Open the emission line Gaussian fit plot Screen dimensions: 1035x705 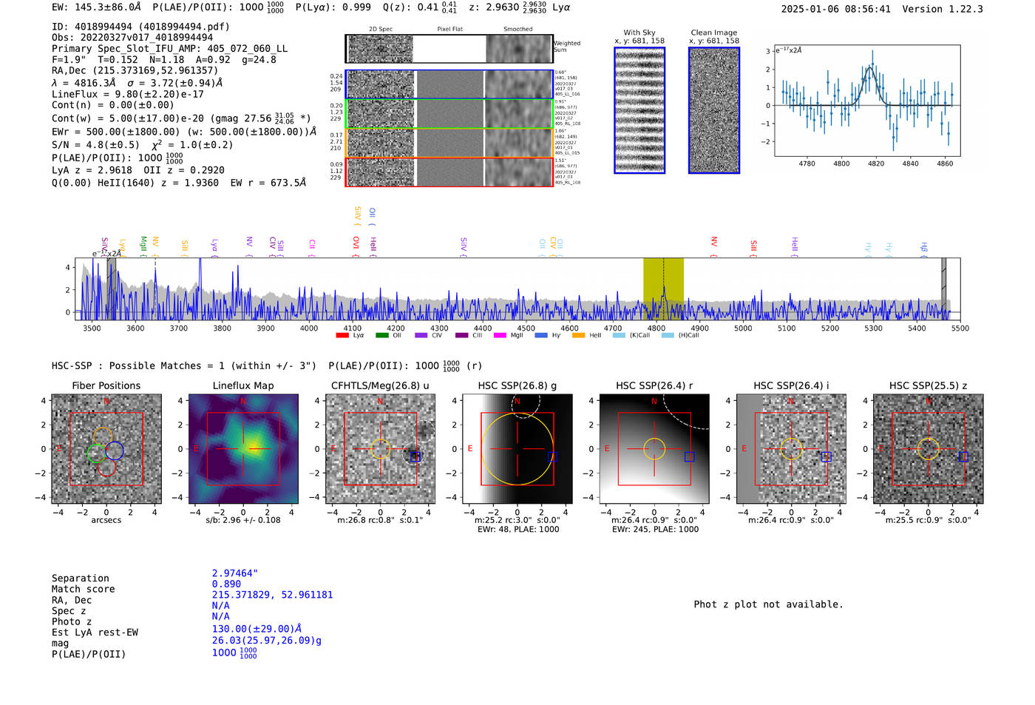[x=867, y=101]
